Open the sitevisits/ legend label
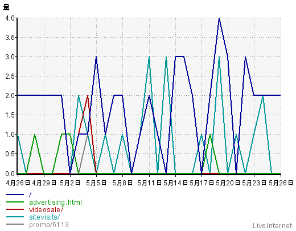The image size is (296, 231). [44, 217]
